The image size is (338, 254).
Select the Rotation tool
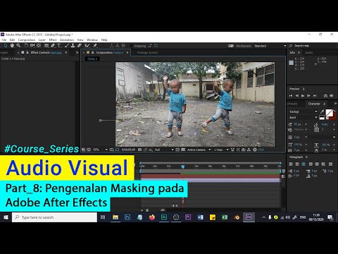[26, 46]
